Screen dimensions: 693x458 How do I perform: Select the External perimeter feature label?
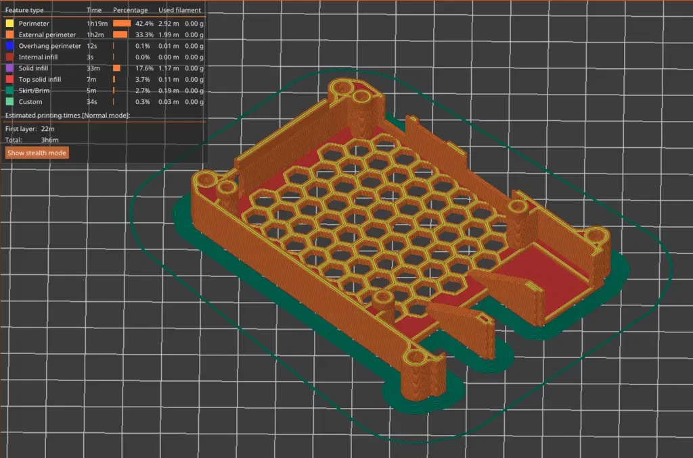47,34
